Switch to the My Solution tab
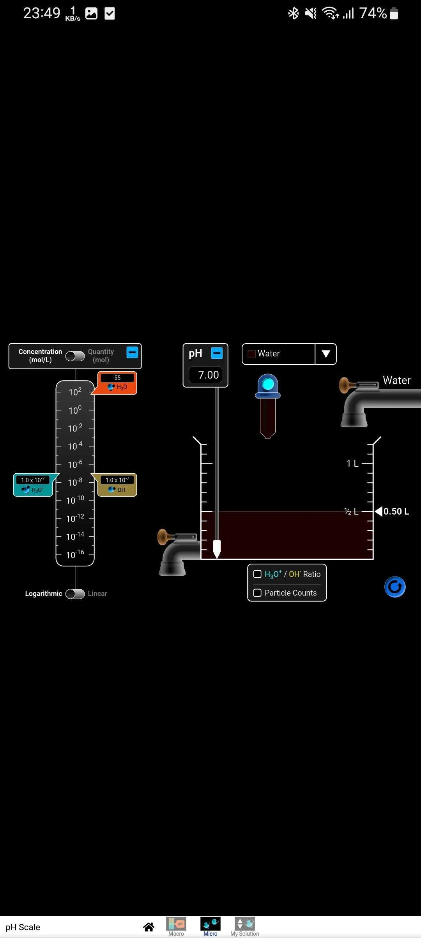This screenshot has height=938, width=421. click(x=245, y=927)
